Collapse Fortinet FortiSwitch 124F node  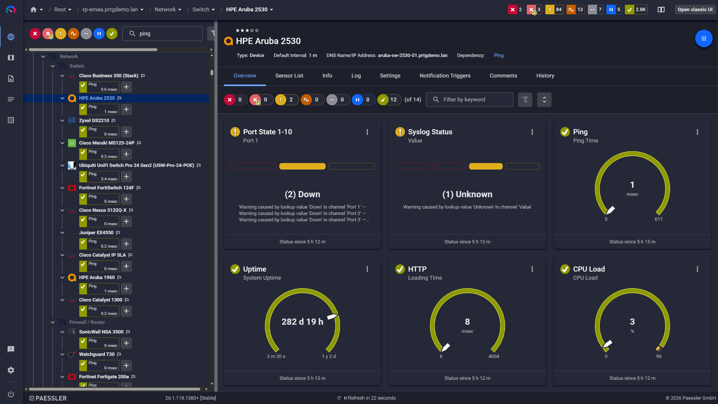[62, 188]
